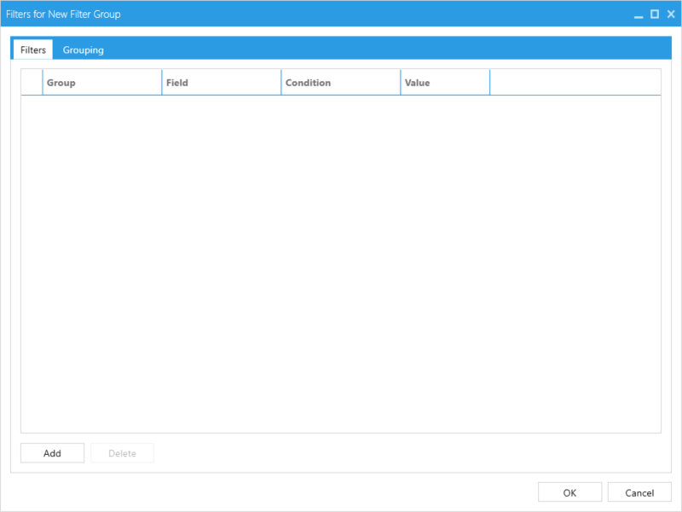The width and height of the screenshot is (682, 512).
Task: Sort by the Group column header
Action: 102,82
